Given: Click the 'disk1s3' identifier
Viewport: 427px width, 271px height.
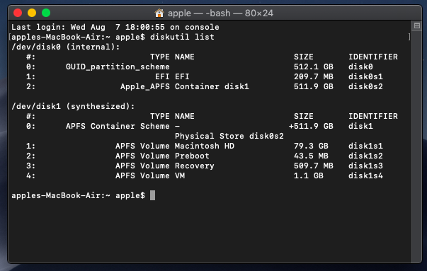Looking at the screenshot, I should coord(365,166).
